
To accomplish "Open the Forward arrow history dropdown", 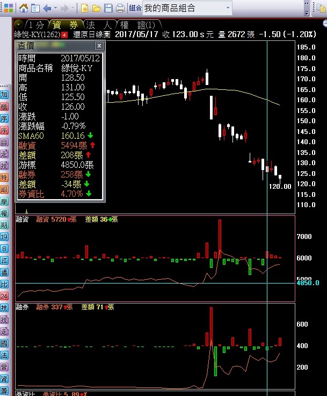I will (73, 8).
